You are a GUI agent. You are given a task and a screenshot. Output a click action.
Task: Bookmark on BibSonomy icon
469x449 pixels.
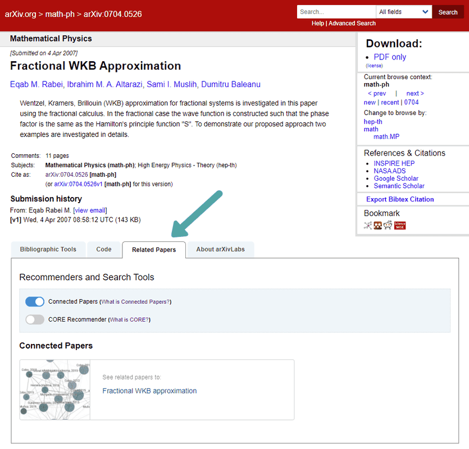378,226
